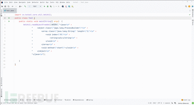Close the Test.java editor tab

(x=15, y=11)
